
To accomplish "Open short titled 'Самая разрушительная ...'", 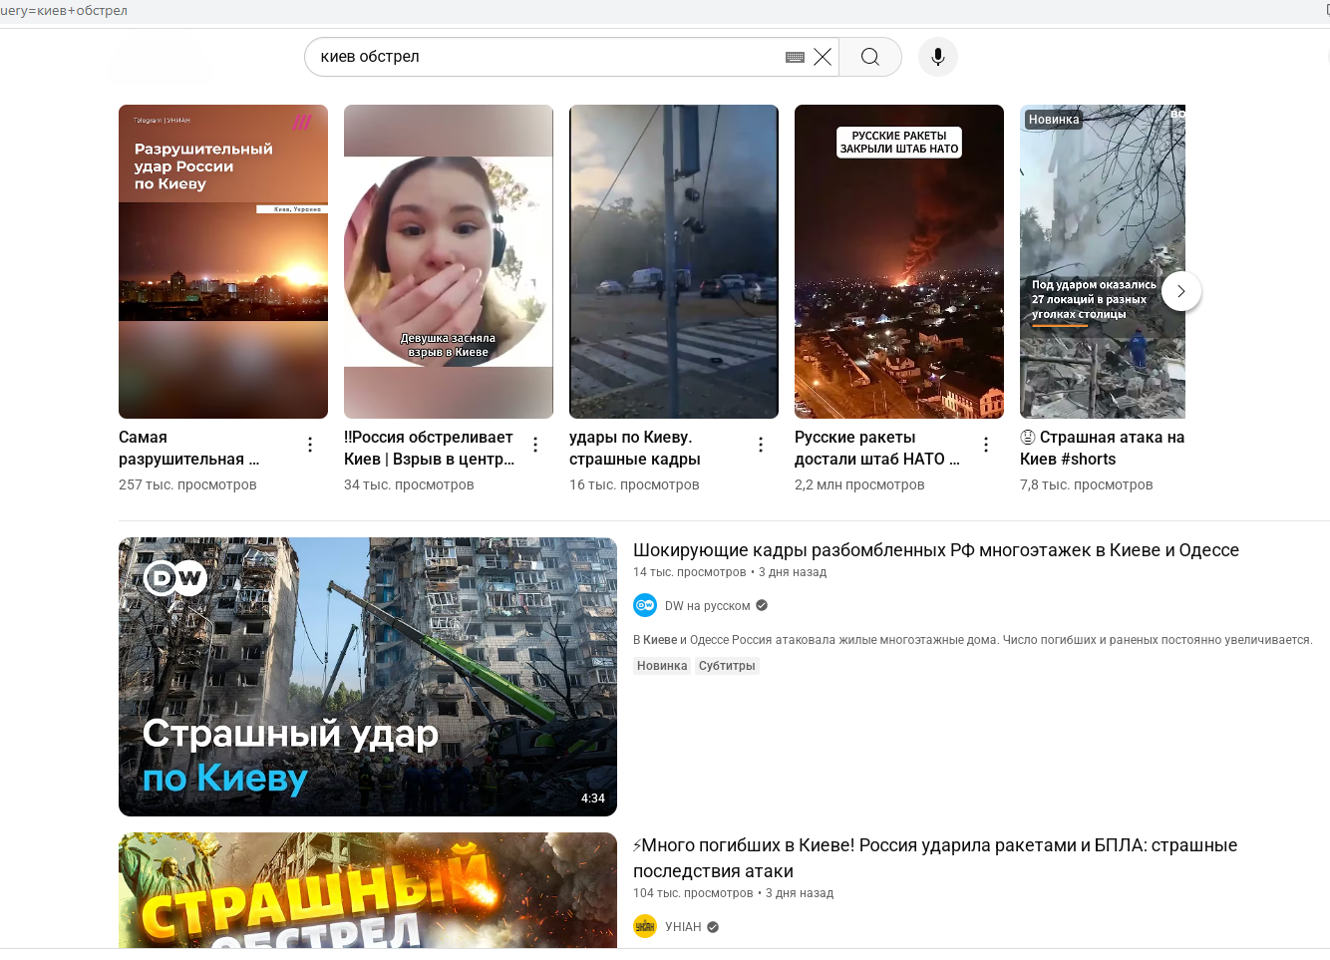I will pos(189,448).
